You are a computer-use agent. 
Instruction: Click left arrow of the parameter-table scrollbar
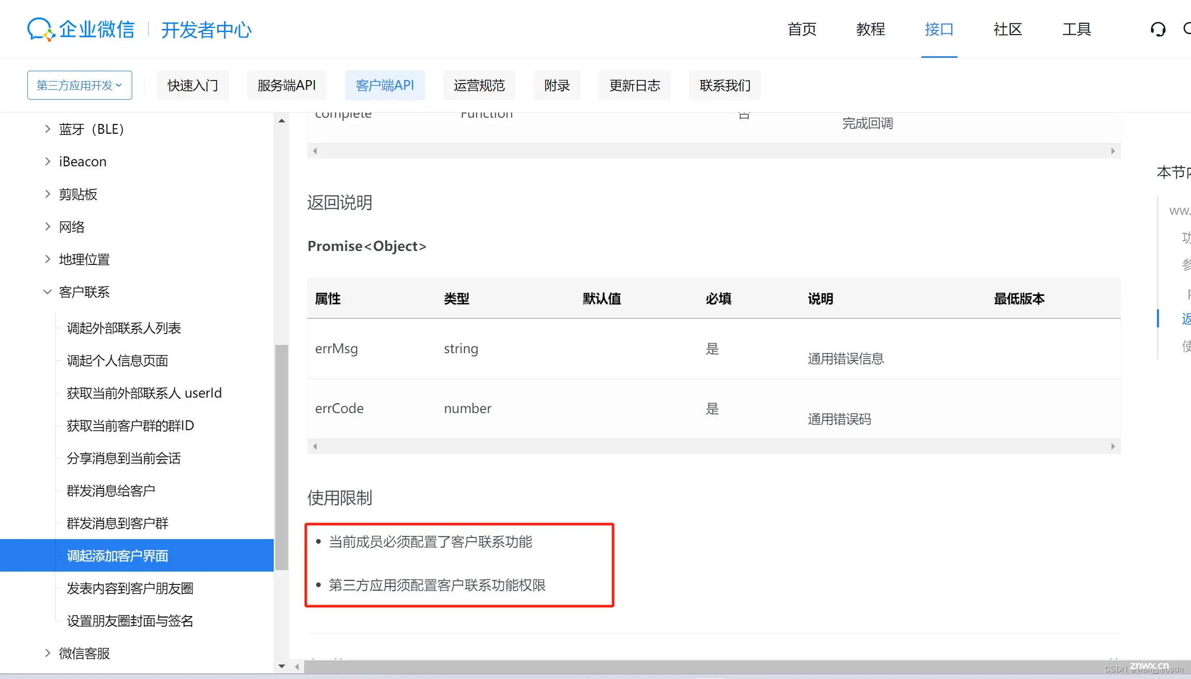(315, 151)
